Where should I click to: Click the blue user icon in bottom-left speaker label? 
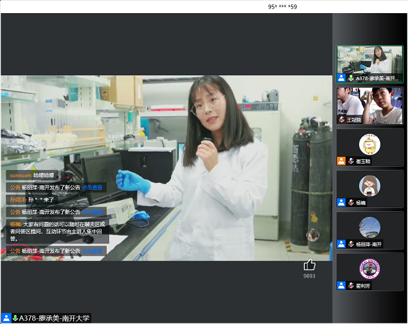(6, 318)
